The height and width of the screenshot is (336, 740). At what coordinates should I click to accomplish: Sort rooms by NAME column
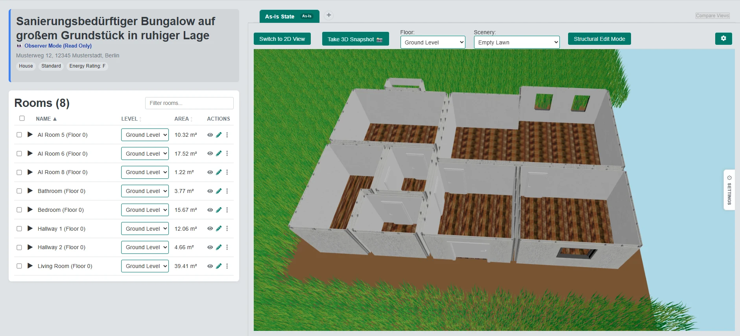click(46, 119)
